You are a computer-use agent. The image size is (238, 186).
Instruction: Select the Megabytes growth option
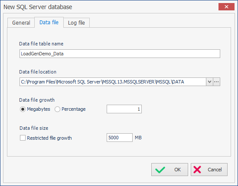23,109
